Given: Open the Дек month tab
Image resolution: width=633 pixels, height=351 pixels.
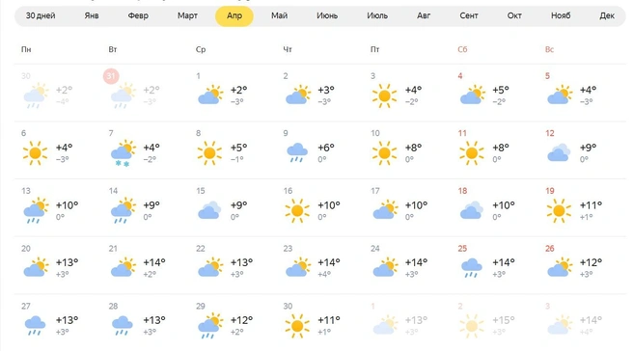Looking at the screenshot, I should pyautogui.click(x=607, y=15).
